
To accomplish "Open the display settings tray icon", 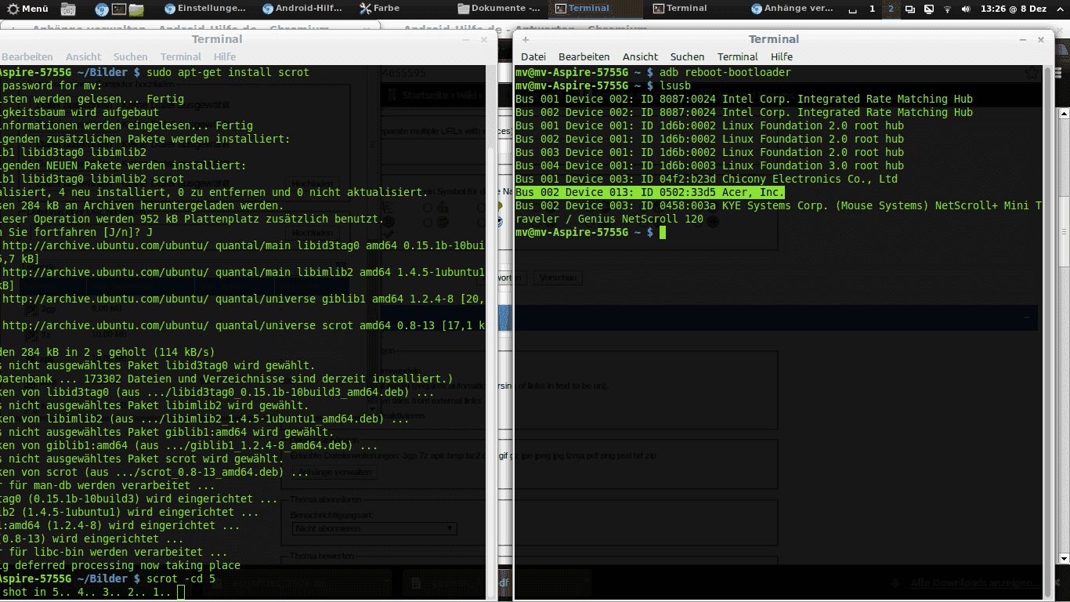I will coord(928,9).
